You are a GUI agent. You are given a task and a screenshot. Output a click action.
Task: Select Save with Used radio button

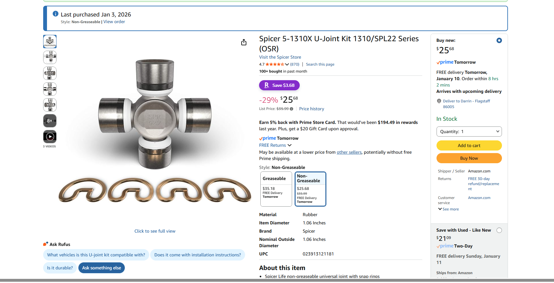(499, 230)
